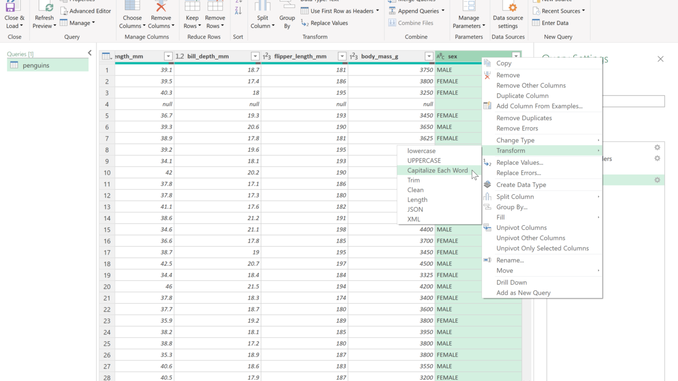Select Remove Duplicates in context menu
Screen dimensions: 678x381
click(524, 118)
